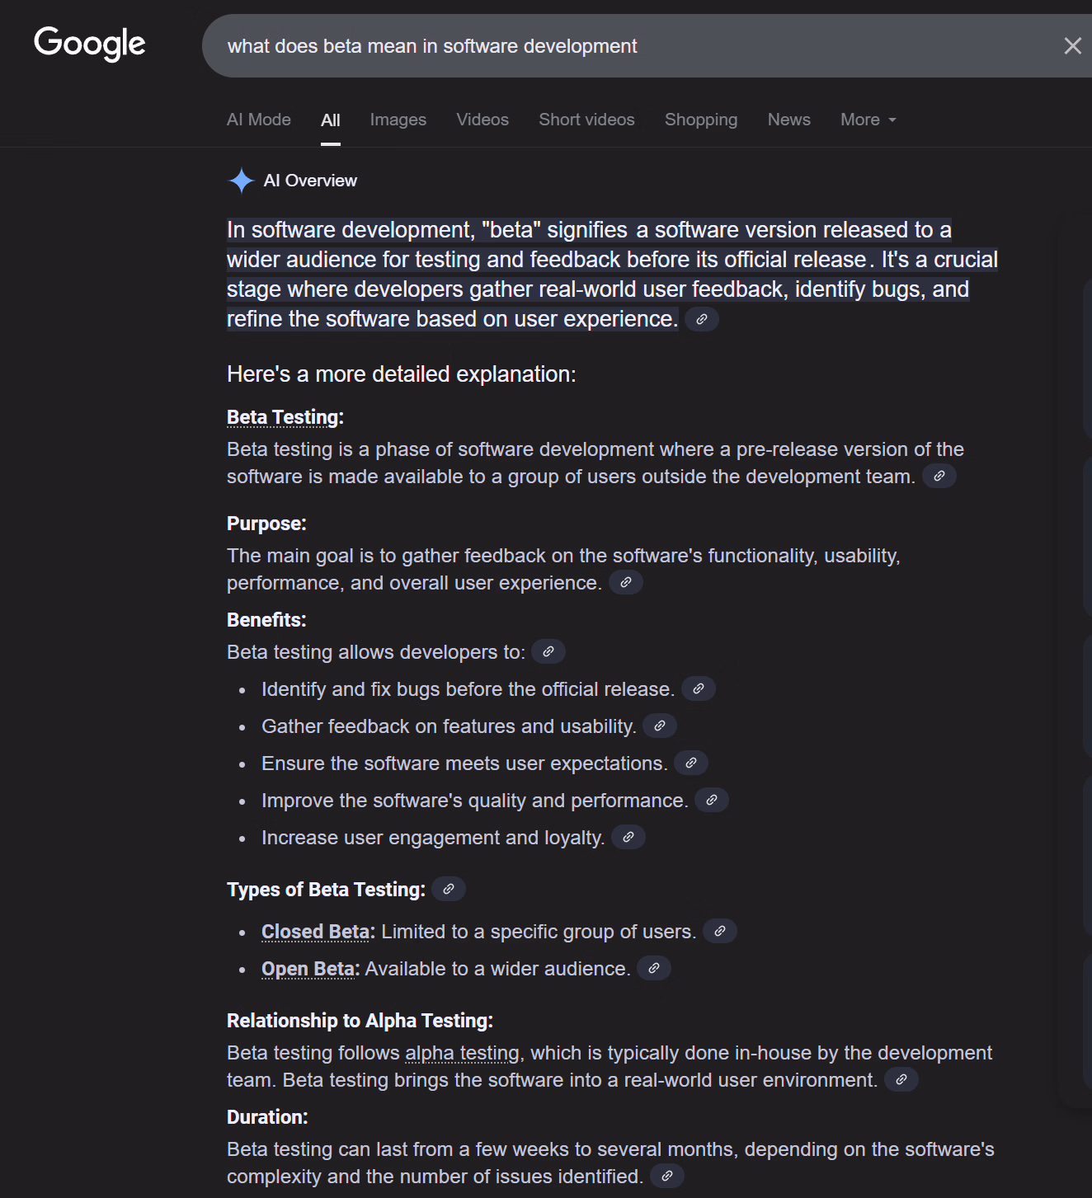Click citation link icon after Purpose paragraph
The width and height of the screenshot is (1092, 1198).
pyautogui.click(x=626, y=582)
